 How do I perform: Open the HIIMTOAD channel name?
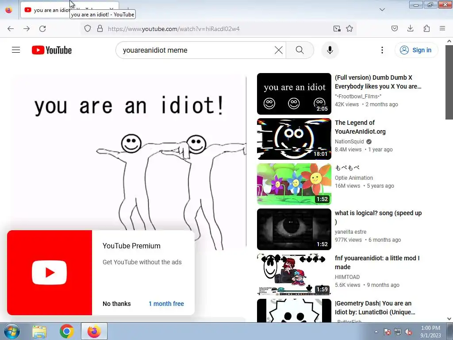pyautogui.click(x=347, y=277)
